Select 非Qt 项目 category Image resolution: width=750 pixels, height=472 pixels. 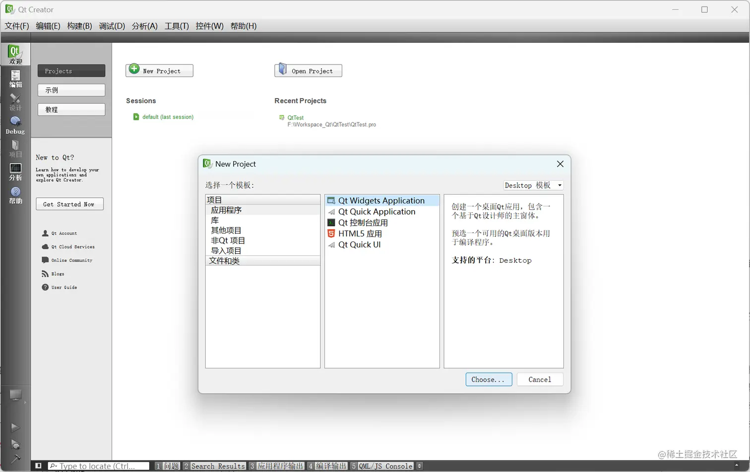click(x=263, y=240)
